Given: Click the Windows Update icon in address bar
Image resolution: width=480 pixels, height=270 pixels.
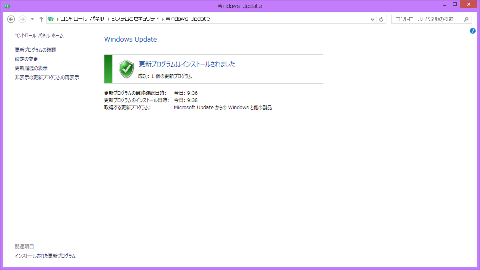Looking at the screenshot, I should point(51,19).
